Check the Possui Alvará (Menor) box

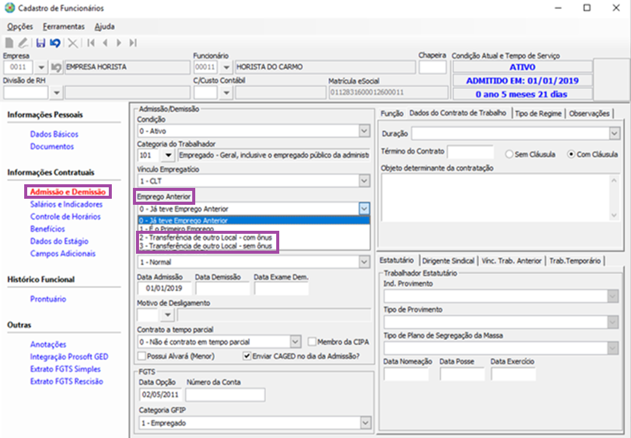coord(142,356)
